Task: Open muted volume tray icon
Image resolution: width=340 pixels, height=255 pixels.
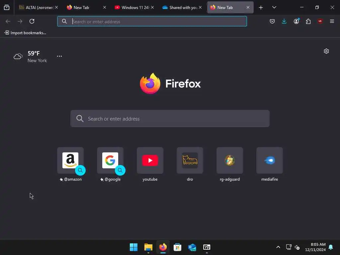Action: [x=297, y=247]
